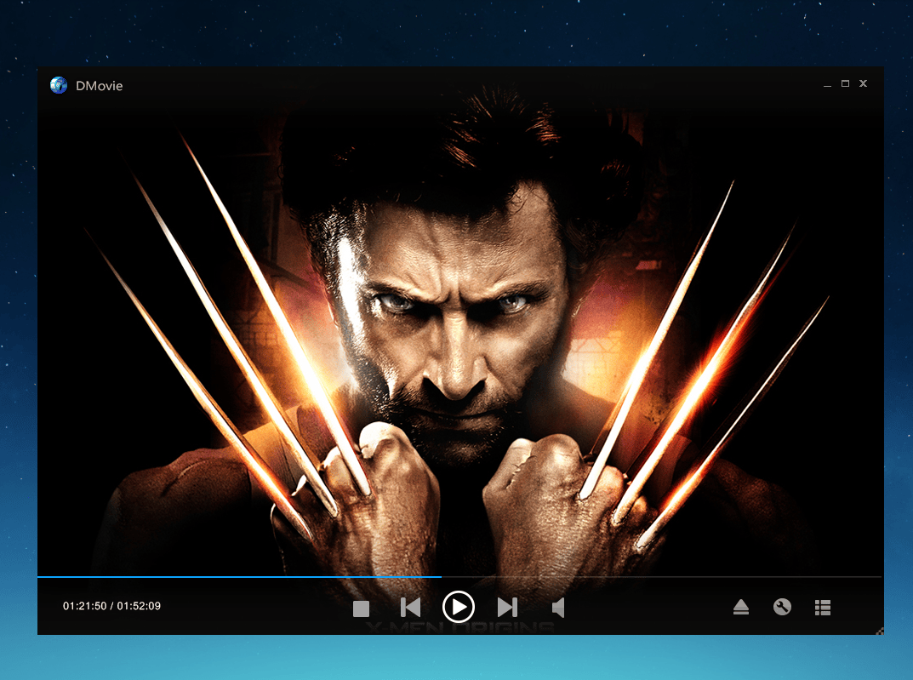Maximize the DMovie window
The image size is (913, 680).
845,83
